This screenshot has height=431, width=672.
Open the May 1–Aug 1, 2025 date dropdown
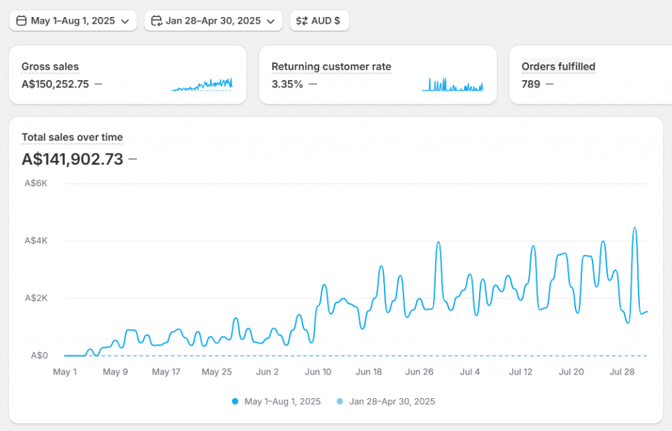point(72,20)
